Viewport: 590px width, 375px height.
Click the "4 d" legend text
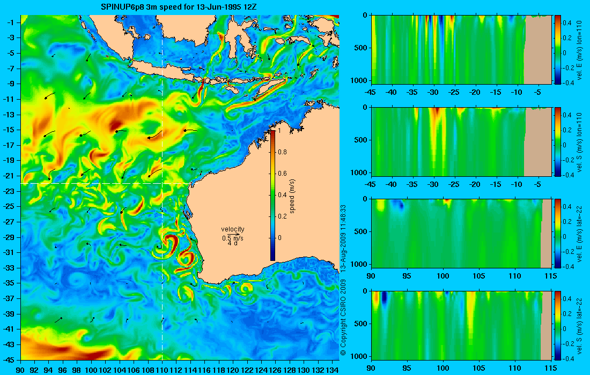(x=233, y=244)
